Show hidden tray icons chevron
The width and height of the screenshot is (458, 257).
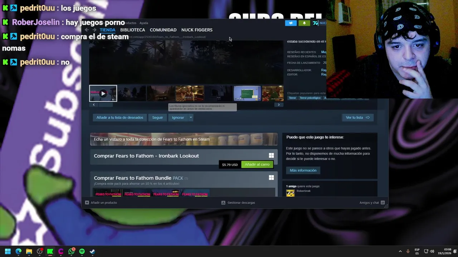(400, 251)
